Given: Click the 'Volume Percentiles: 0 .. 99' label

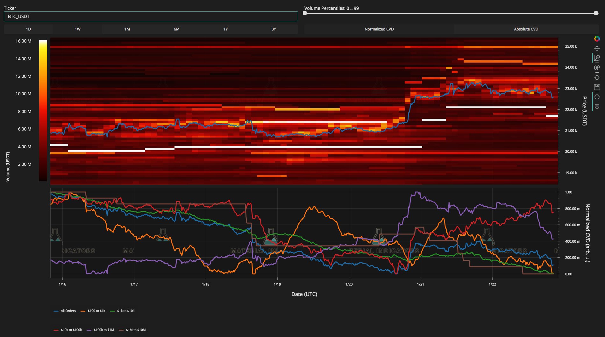Looking at the screenshot, I should point(331,8).
